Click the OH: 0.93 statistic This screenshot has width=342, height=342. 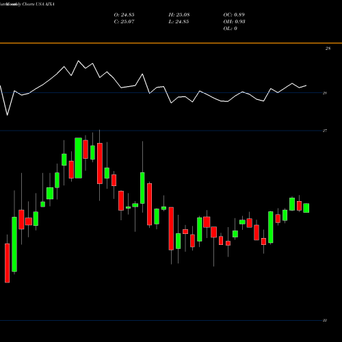point(234,22)
